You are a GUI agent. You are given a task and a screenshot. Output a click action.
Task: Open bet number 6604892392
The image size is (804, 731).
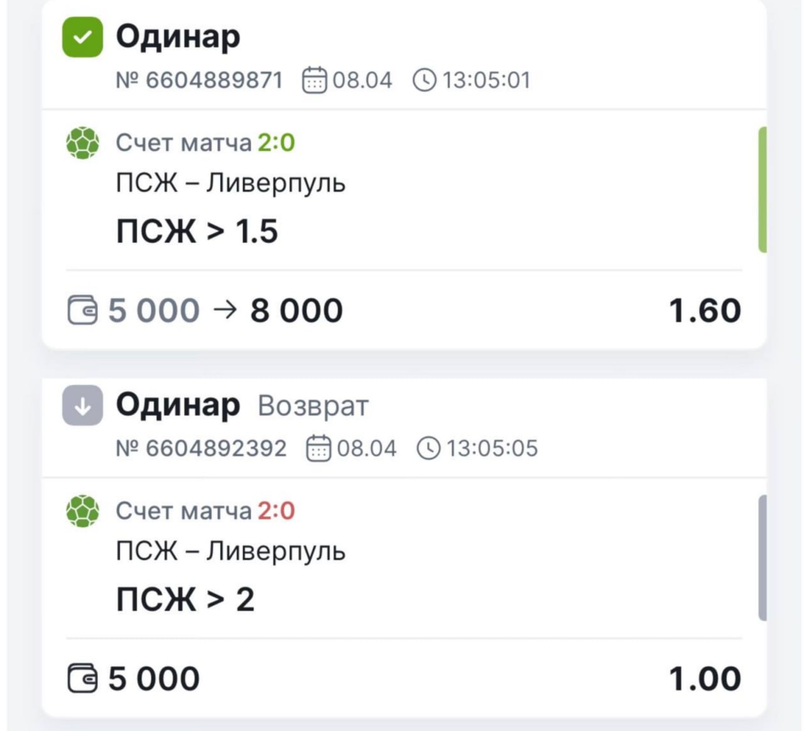(201, 448)
